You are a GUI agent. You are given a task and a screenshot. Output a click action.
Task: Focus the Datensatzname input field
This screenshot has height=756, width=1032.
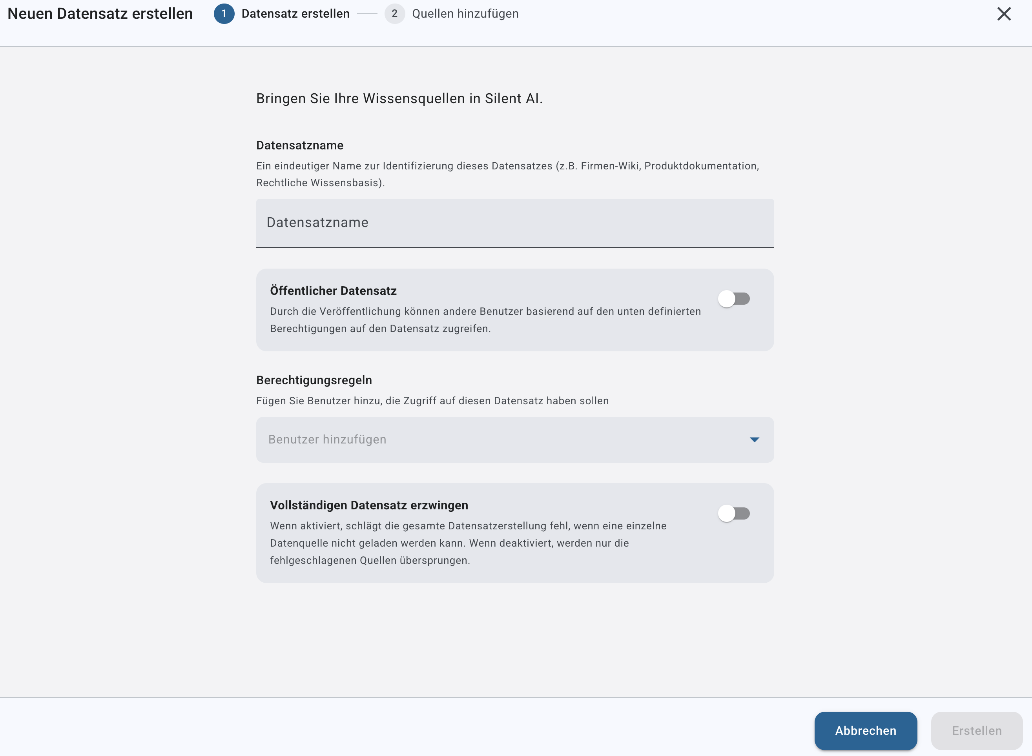[514, 223]
